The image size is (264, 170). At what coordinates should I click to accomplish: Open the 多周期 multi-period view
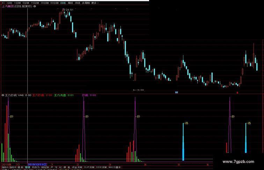86,3
